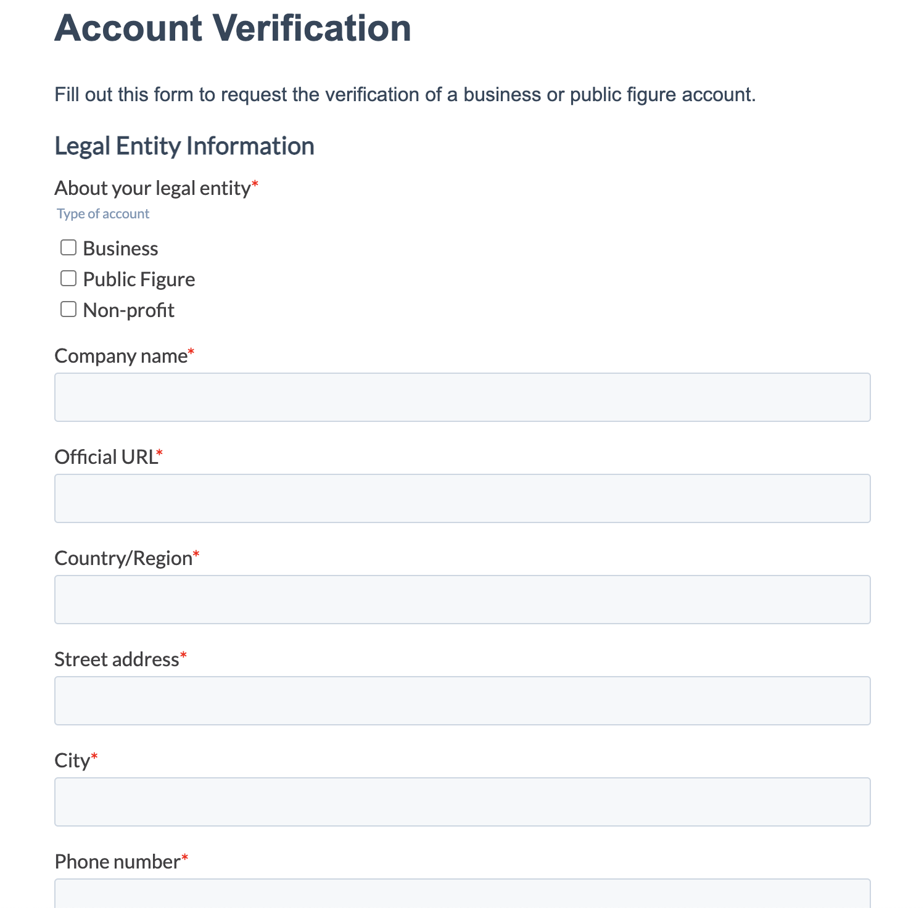Tick the Public Figure checkbox box
This screenshot has height=908, width=924.
pyautogui.click(x=68, y=279)
